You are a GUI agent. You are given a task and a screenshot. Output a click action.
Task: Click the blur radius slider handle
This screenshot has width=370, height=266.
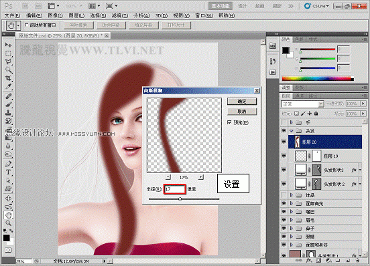[180, 198]
